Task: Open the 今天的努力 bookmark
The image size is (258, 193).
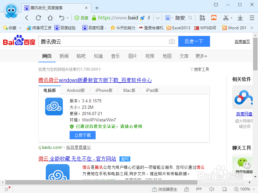Action: [123, 28]
